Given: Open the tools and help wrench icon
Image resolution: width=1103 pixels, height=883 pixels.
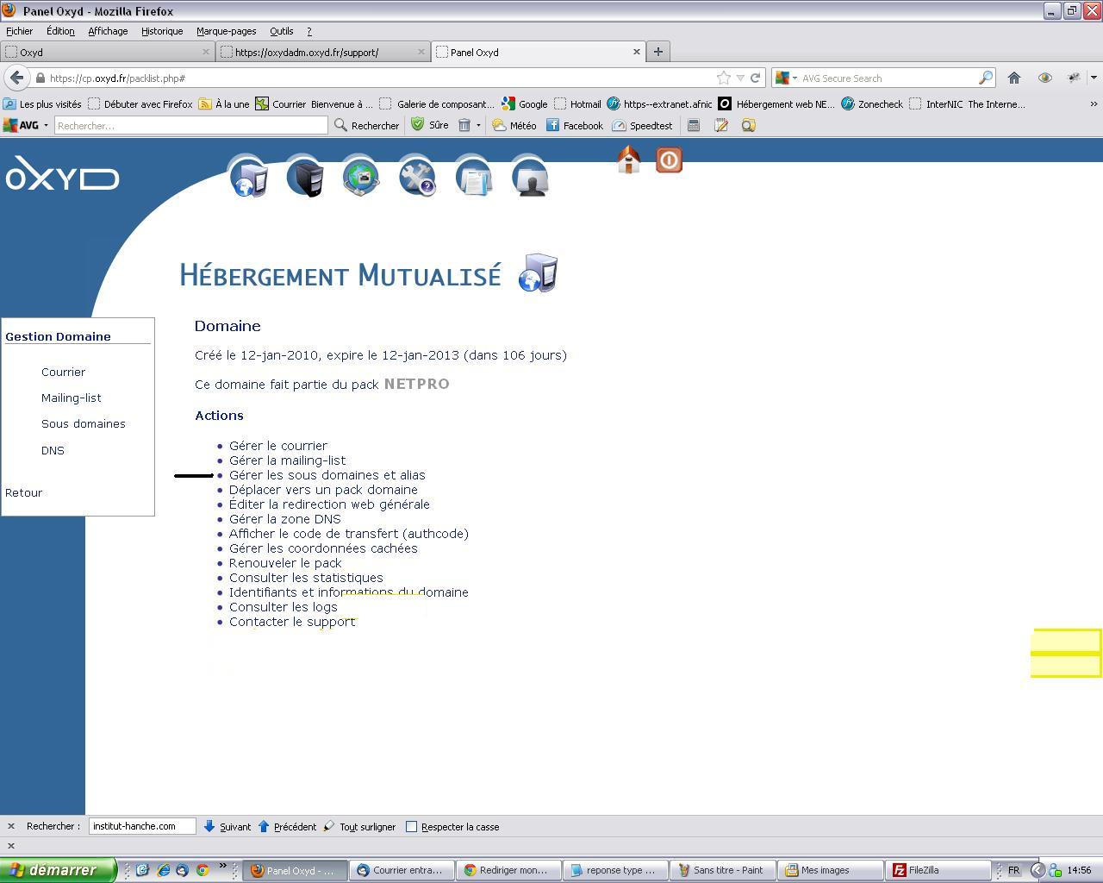Looking at the screenshot, I should 417,177.
